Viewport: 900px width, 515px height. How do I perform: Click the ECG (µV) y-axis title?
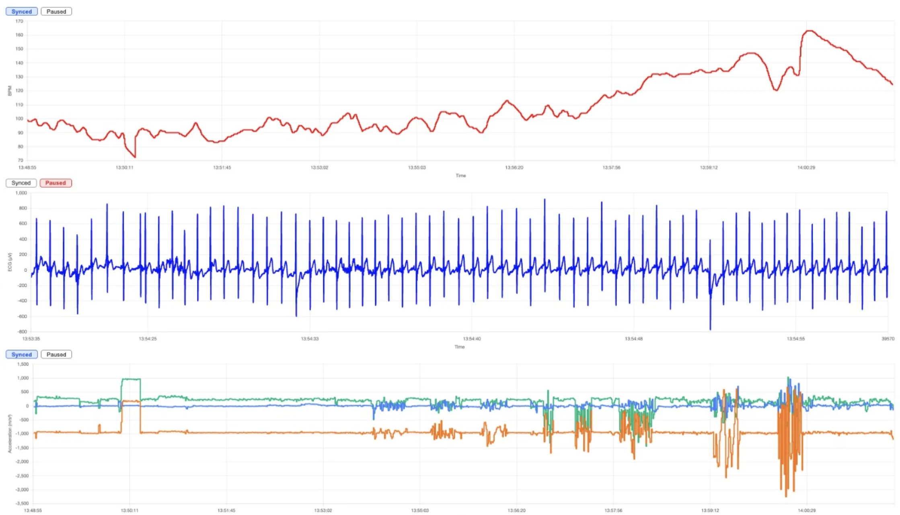(x=10, y=262)
